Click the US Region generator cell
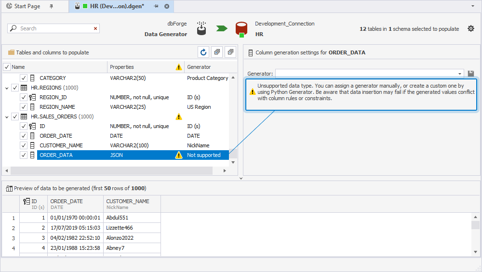Viewport: 482px width, 272px height. (x=199, y=107)
